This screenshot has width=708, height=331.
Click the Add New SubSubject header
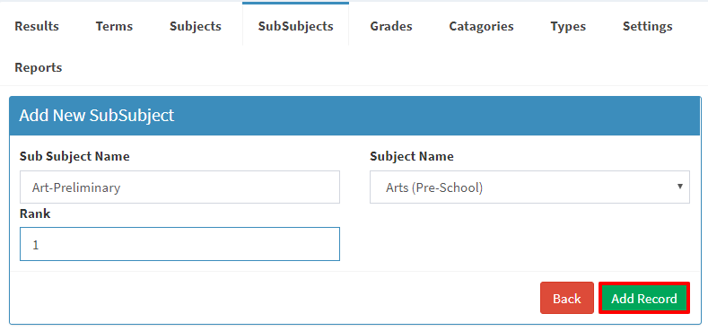(x=97, y=116)
